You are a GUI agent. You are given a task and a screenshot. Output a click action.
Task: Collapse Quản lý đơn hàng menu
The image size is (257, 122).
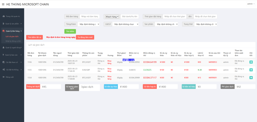12,31
